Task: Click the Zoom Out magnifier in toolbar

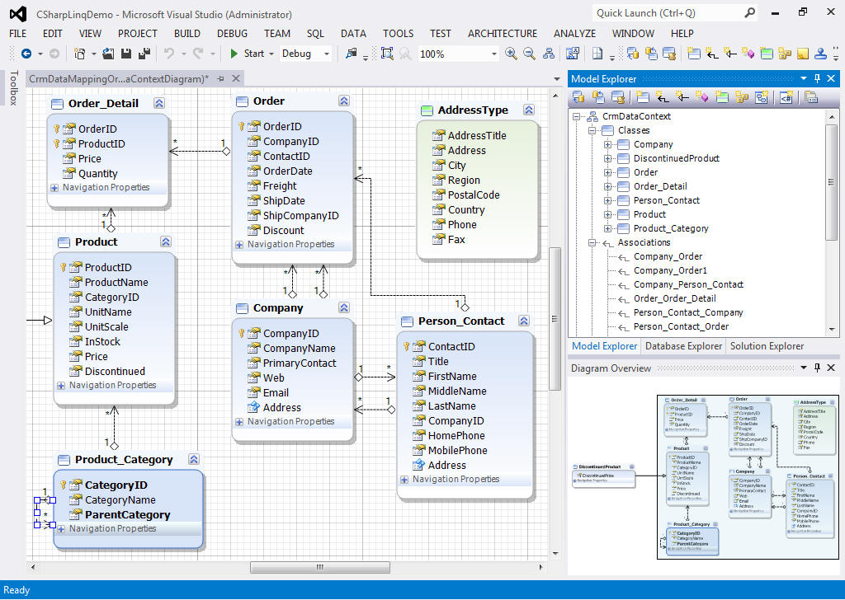Action: coord(531,54)
